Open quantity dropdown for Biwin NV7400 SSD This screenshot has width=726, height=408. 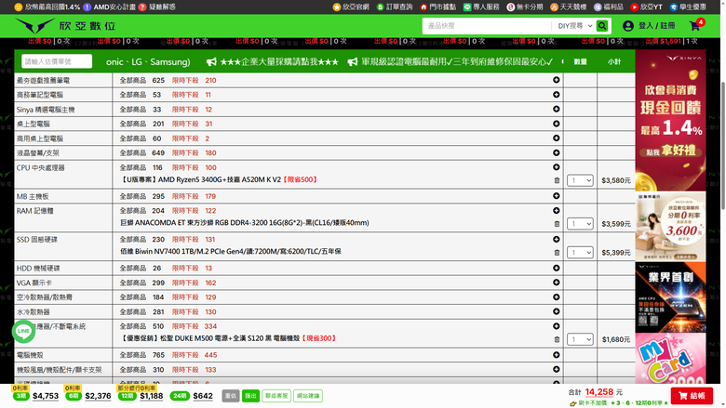point(580,252)
